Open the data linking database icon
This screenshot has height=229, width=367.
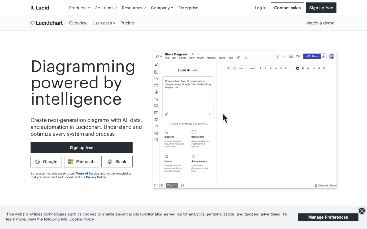pyautogui.click(x=156, y=113)
